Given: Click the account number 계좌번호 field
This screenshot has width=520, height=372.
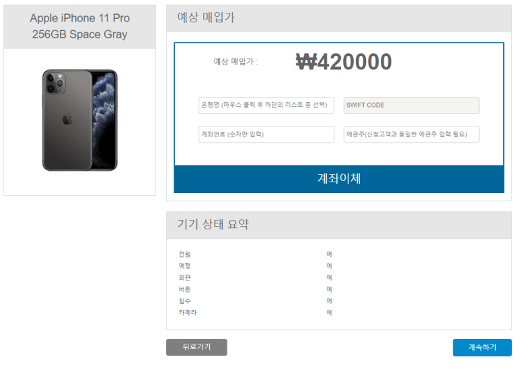Looking at the screenshot, I should (x=266, y=135).
